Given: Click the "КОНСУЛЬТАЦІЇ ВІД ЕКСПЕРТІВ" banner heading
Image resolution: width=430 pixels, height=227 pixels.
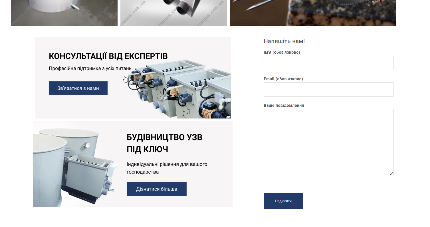Looking at the screenshot, I should pyautogui.click(x=108, y=56).
